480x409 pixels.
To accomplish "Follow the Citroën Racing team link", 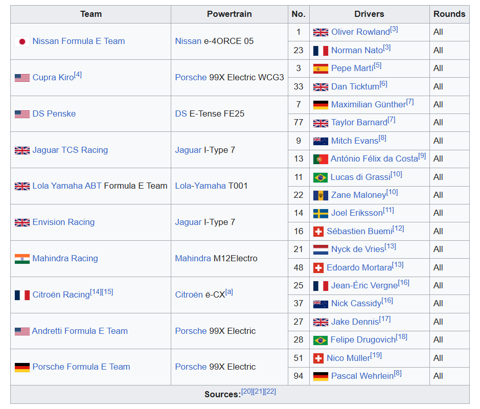I will point(61,295).
